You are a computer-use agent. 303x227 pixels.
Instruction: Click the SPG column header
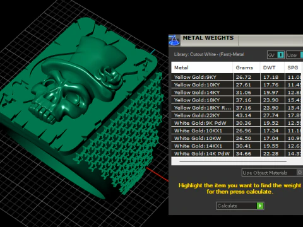point(294,67)
